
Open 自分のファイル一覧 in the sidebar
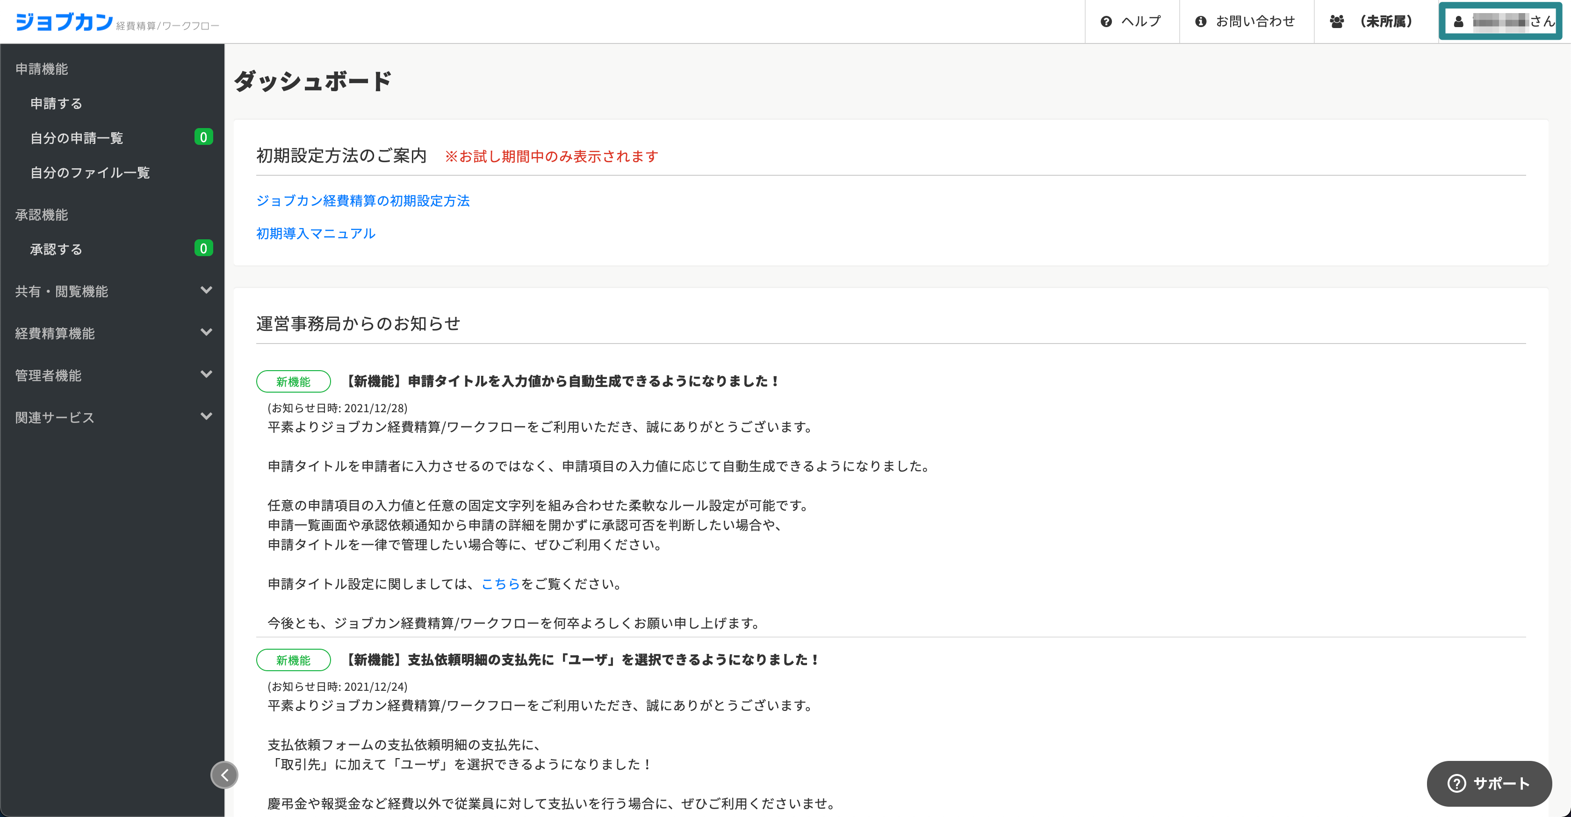tap(90, 172)
